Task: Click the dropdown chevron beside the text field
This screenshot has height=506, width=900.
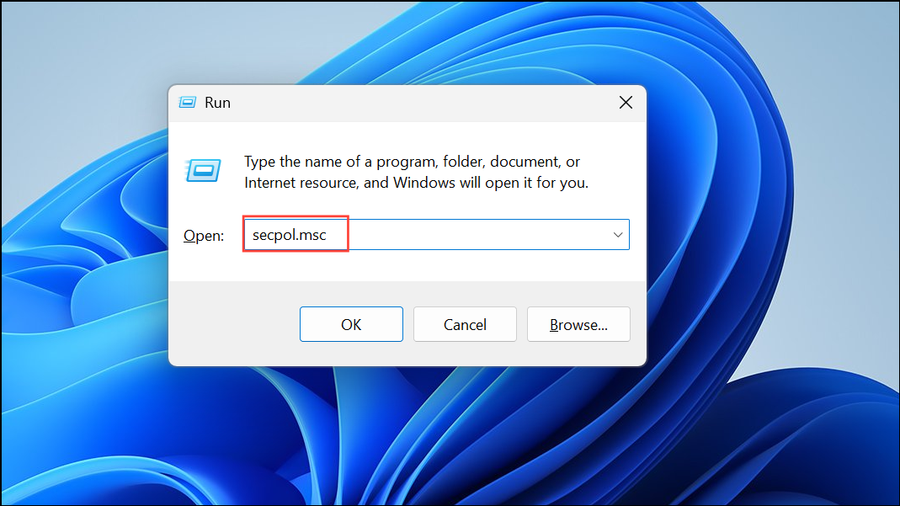Action: [618, 234]
